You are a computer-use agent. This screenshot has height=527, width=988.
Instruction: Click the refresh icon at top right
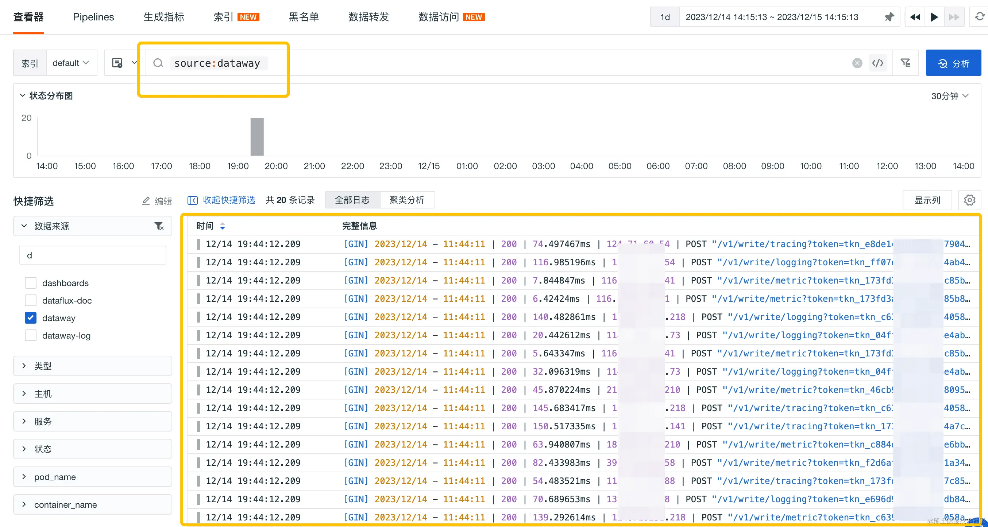point(979,17)
